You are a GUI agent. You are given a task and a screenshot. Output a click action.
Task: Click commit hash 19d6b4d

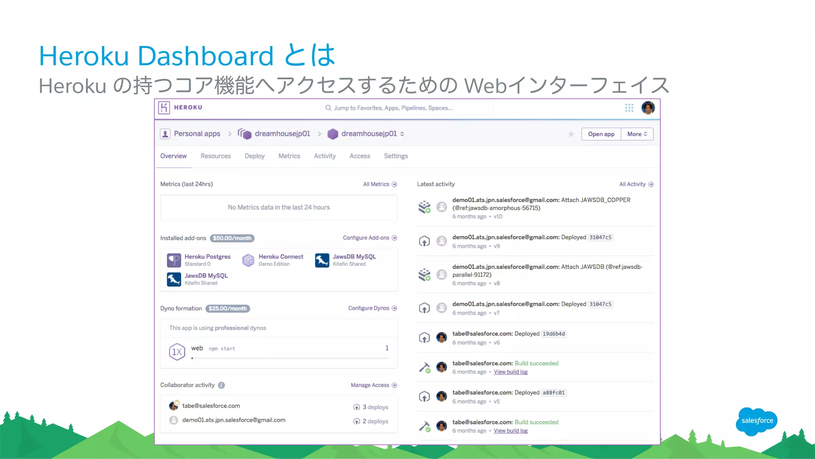(x=554, y=334)
